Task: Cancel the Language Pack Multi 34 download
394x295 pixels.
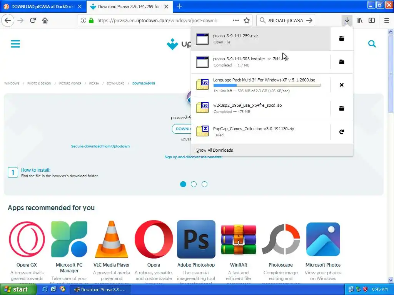Action: 342,85
